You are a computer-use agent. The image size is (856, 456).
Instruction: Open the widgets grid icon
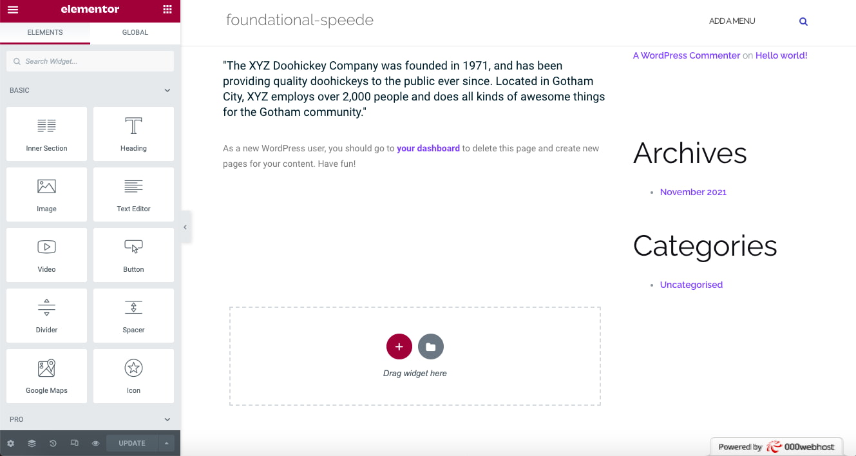[167, 10]
